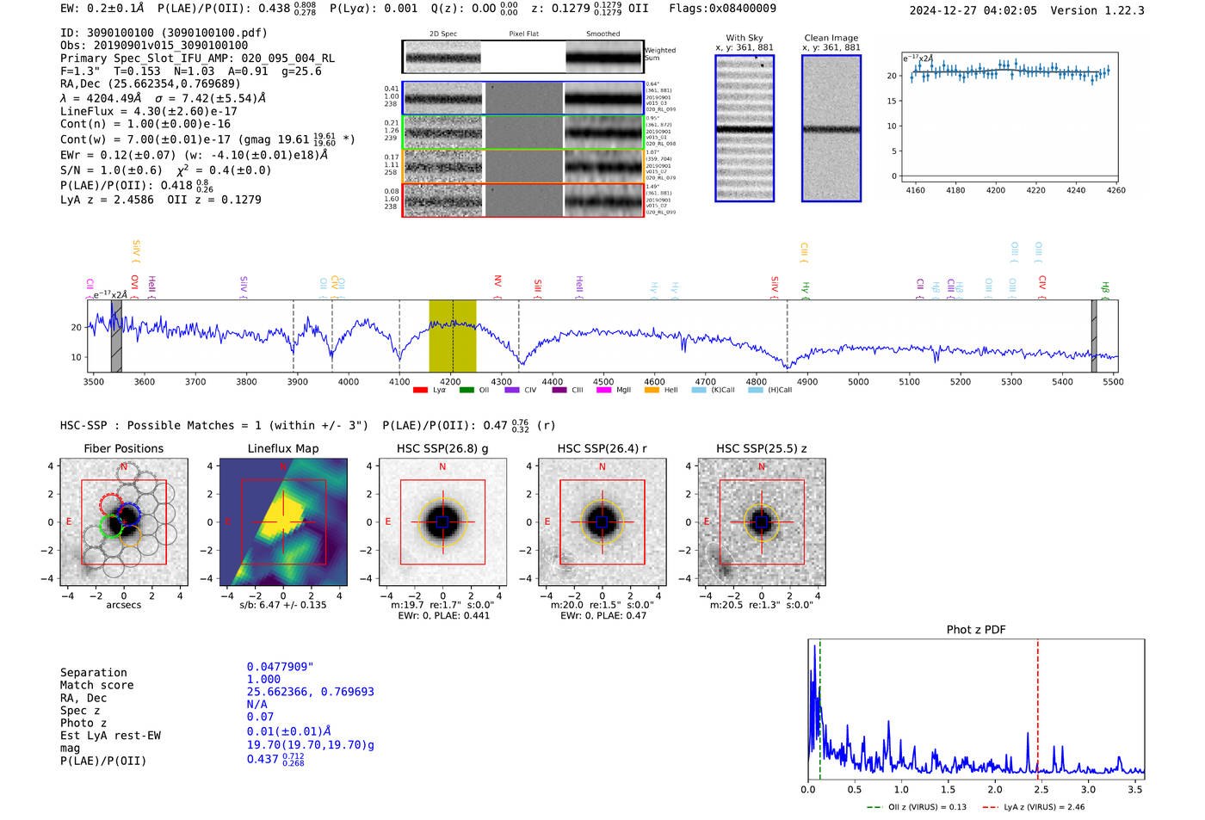Open the HSC SSP(26.4) r cutout
The width and height of the screenshot is (1205, 820).
coord(602,522)
